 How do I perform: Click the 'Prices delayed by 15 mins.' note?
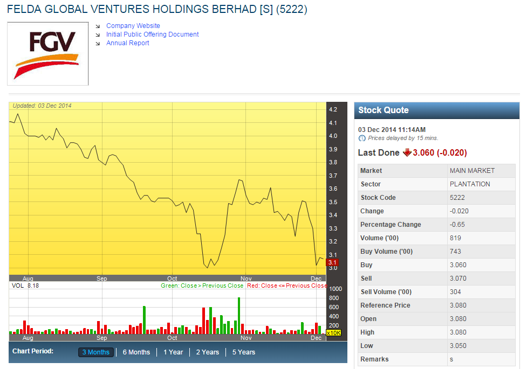click(x=403, y=138)
